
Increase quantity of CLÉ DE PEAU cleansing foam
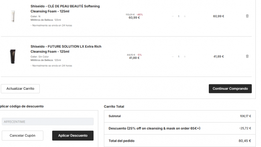tap(185, 16)
